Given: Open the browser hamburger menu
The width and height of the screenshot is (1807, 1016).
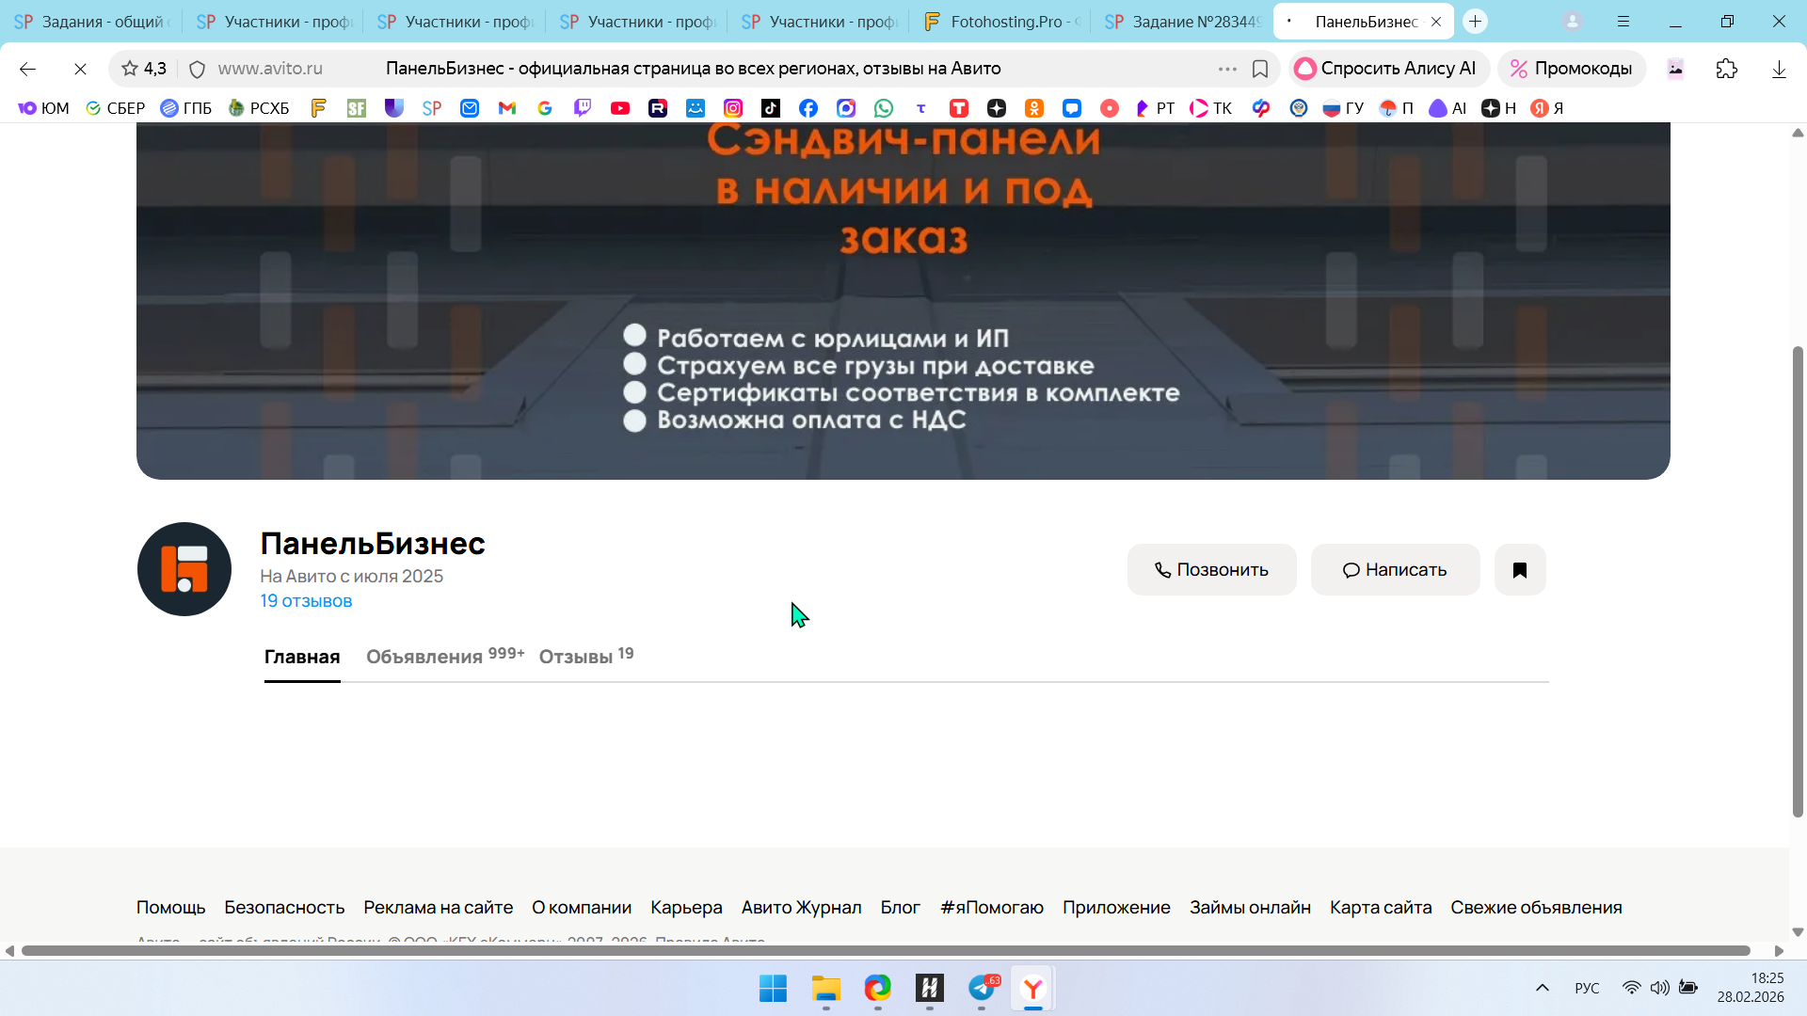Looking at the screenshot, I should coord(1623,21).
